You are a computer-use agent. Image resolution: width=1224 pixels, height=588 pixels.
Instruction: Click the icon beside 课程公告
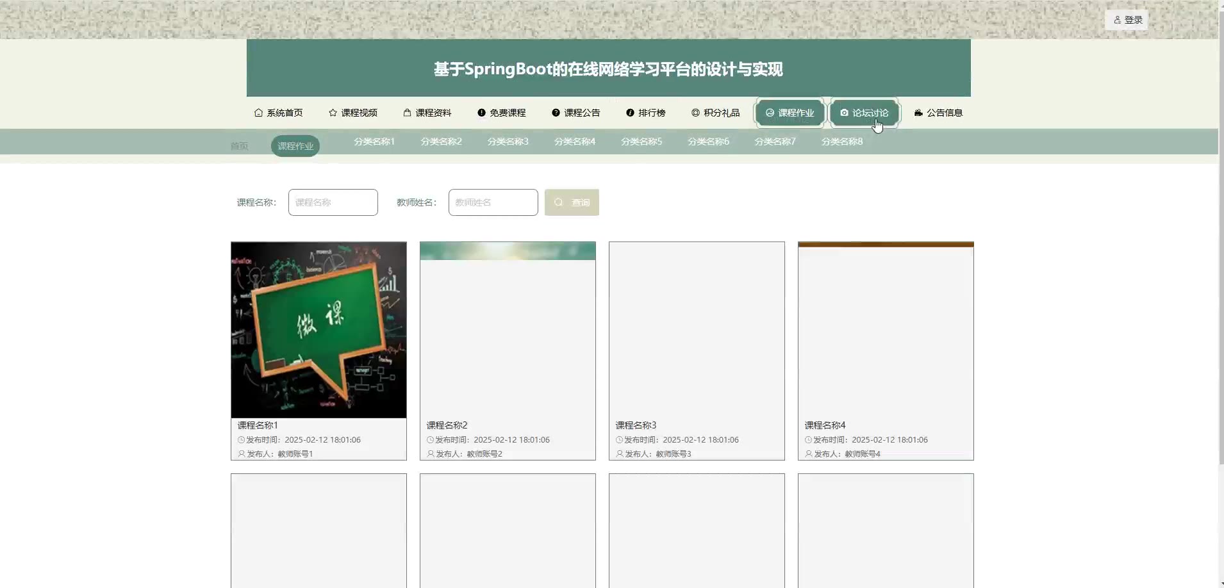click(556, 113)
